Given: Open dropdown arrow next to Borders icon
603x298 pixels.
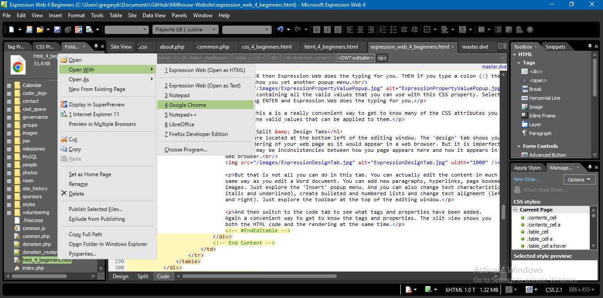Looking at the screenshot, I should click(x=435, y=30).
